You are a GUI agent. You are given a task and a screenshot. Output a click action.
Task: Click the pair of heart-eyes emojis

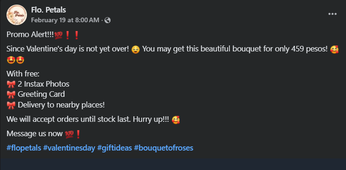point(15,60)
